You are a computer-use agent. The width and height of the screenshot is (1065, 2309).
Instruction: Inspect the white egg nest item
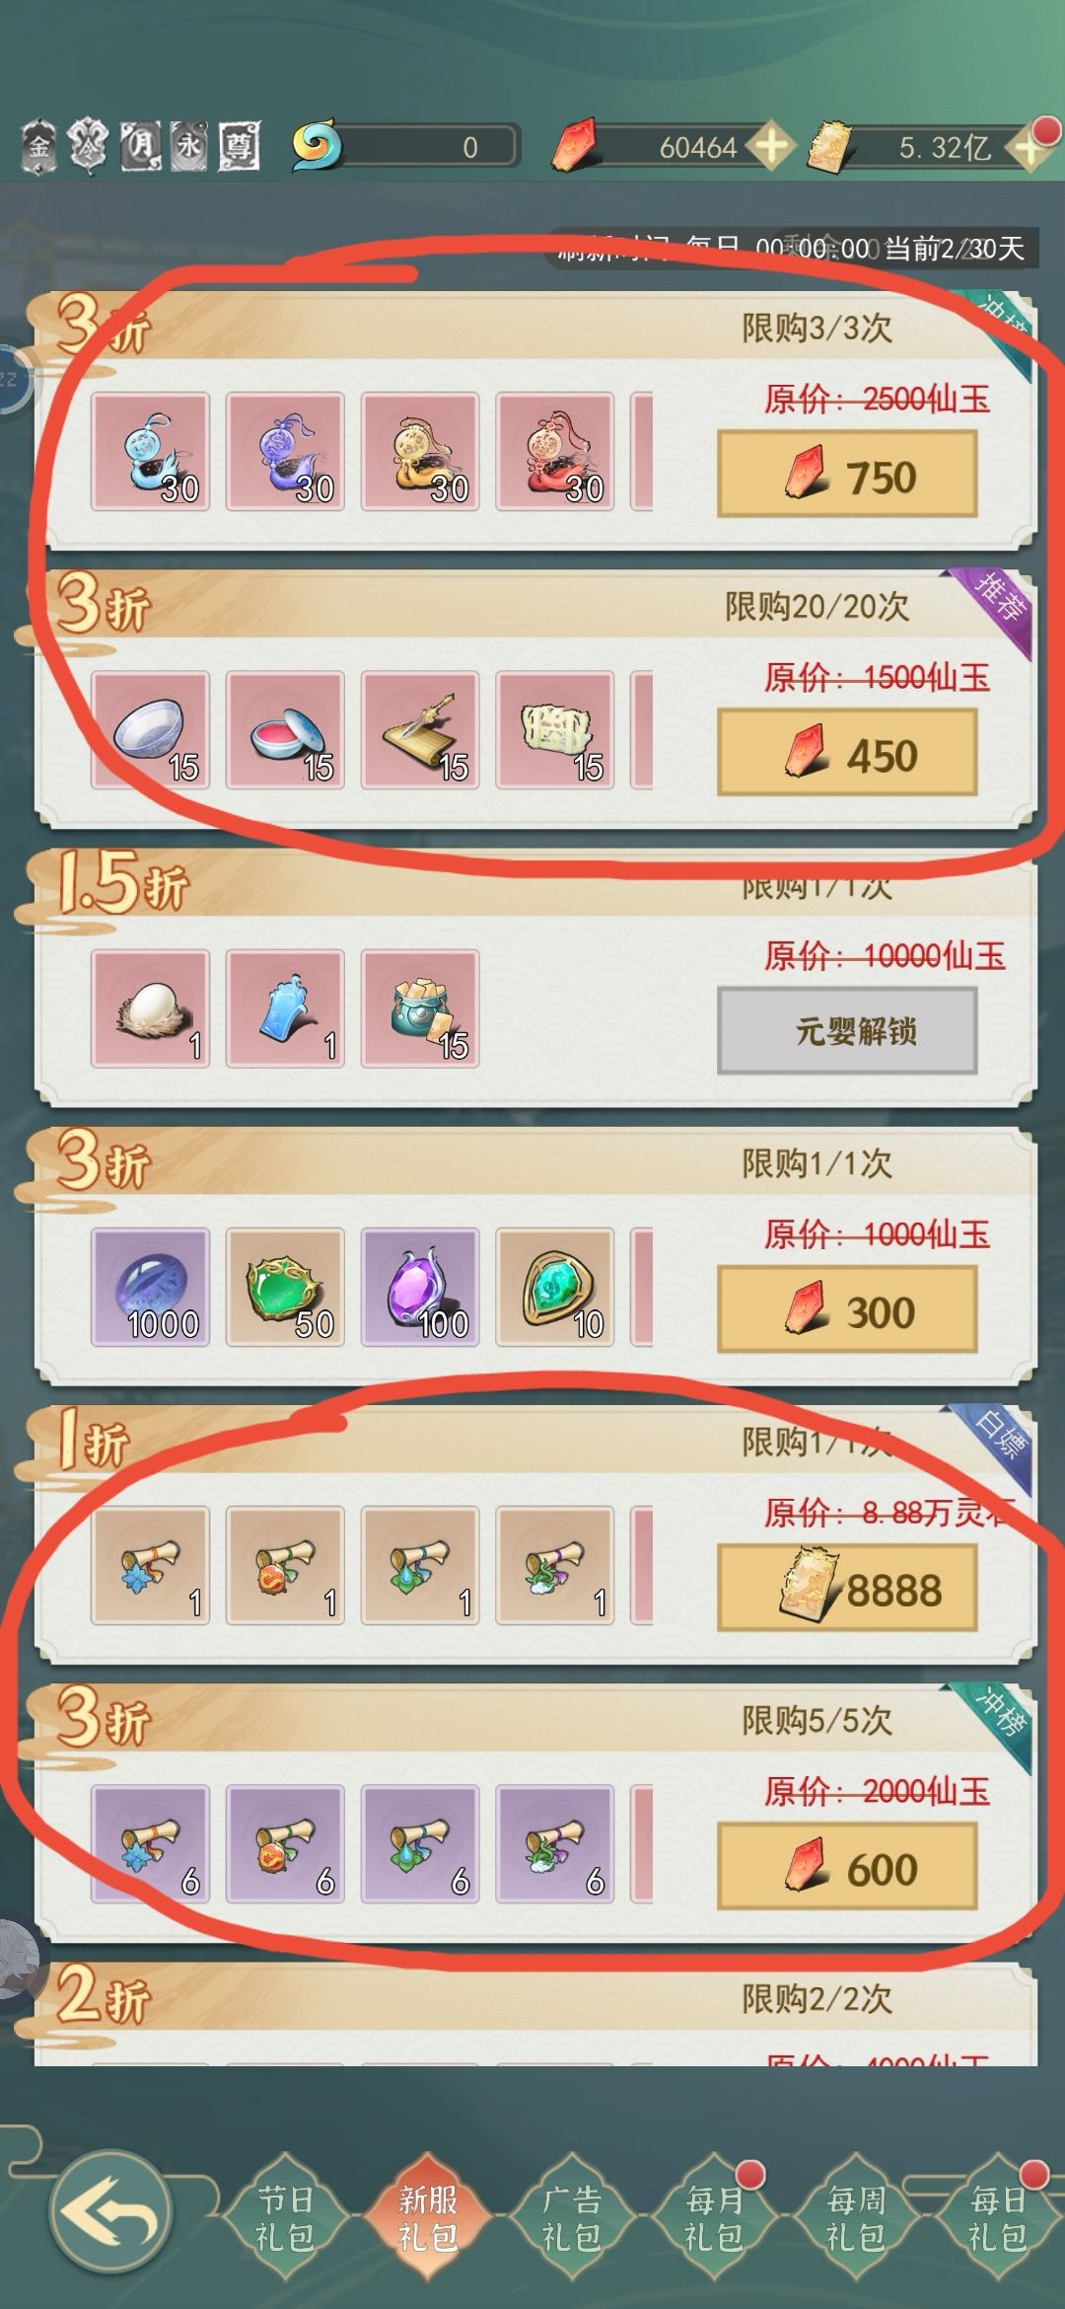point(150,1008)
